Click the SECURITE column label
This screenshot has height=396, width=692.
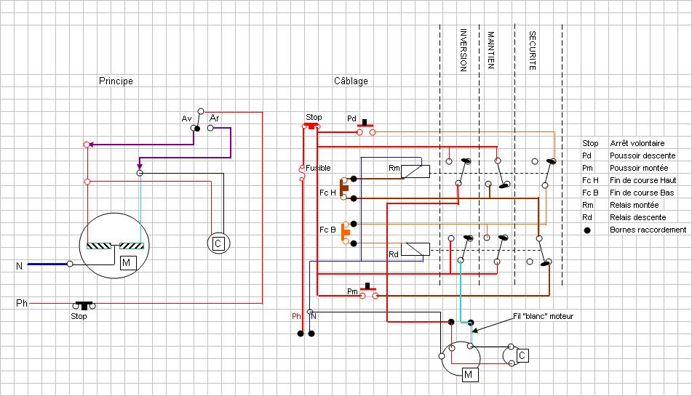coord(532,51)
